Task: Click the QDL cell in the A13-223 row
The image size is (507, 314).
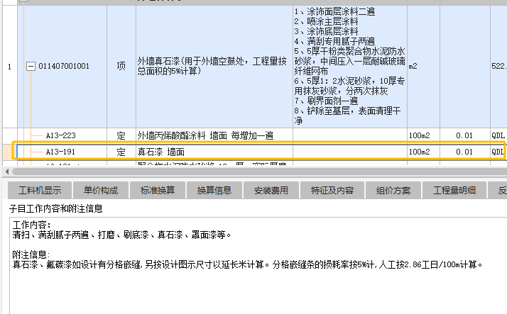Action: click(498, 135)
